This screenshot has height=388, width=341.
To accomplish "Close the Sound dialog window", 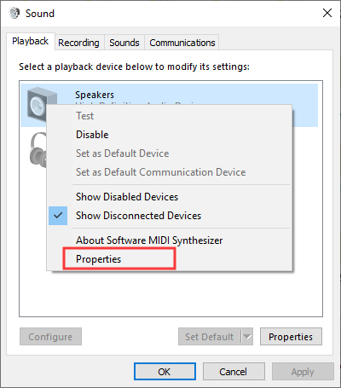I will tap(327, 13).
